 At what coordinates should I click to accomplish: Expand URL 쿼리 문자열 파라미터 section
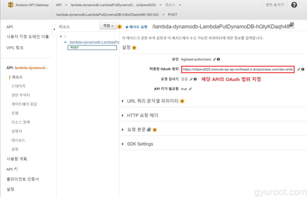pyautogui.click(x=123, y=101)
